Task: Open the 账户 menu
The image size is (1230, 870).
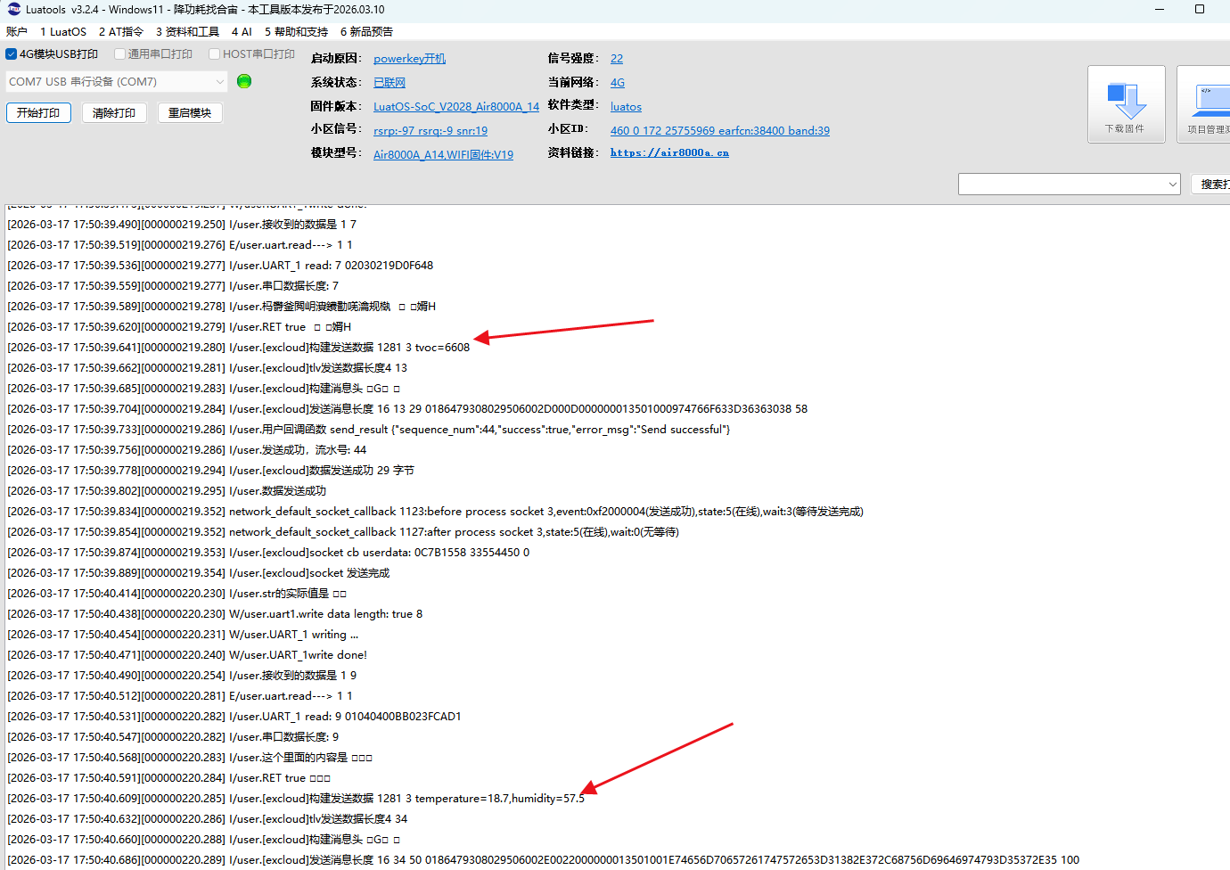Action: coord(17,32)
